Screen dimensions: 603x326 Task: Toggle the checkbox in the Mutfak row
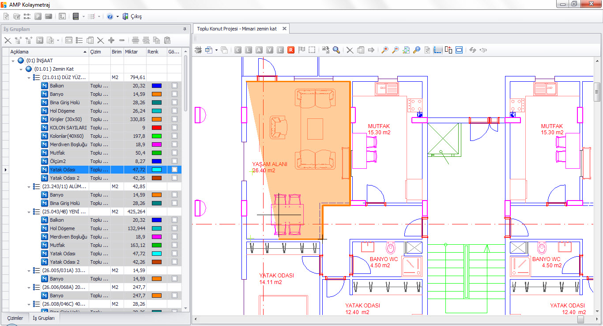(x=175, y=153)
